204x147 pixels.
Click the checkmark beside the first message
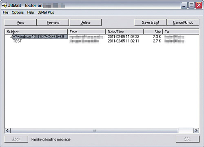click(11, 37)
